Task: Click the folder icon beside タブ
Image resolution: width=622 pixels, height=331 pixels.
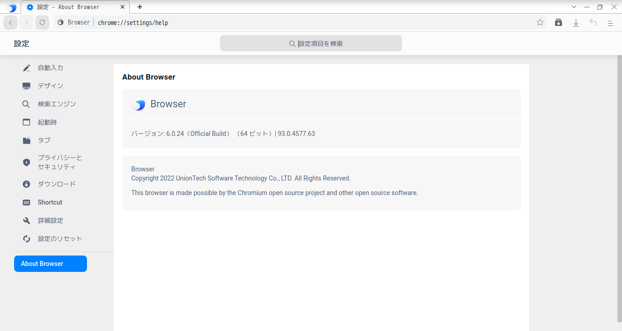Action: tap(26, 140)
